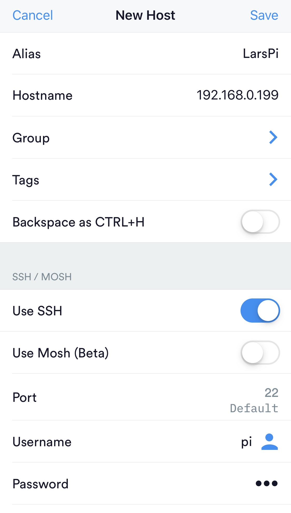291x513 pixels.
Task: Enable the Use Mosh (Beta) switch
Action: pos(260,353)
